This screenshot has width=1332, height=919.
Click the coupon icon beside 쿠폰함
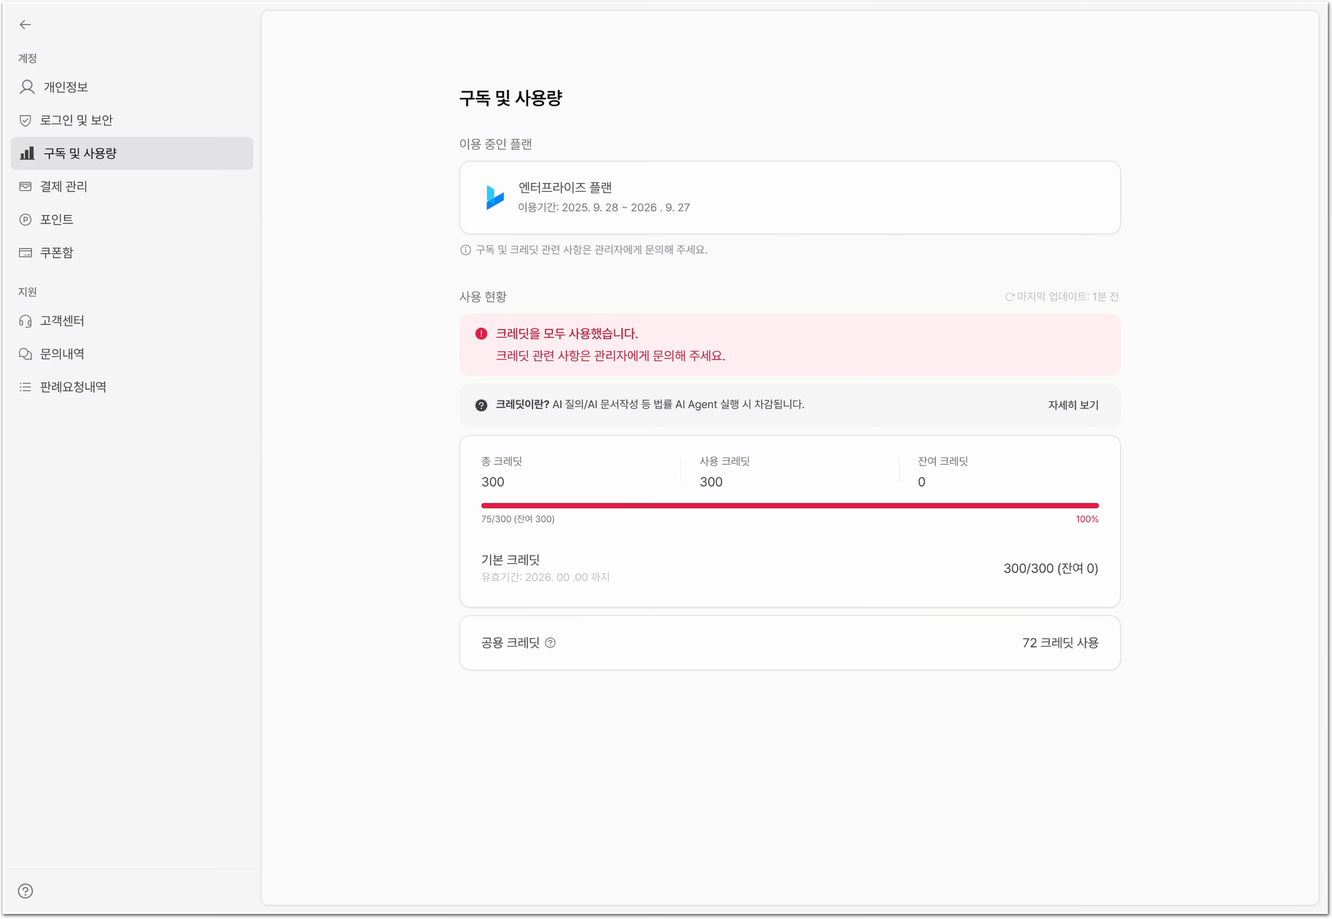pos(25,253)
